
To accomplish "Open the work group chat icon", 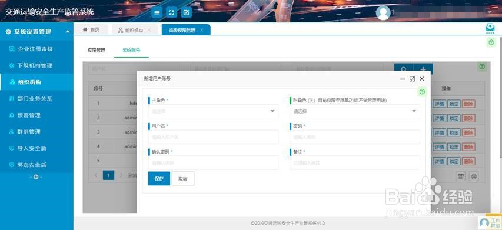I will pyautogui.click(x=490, y=222).
